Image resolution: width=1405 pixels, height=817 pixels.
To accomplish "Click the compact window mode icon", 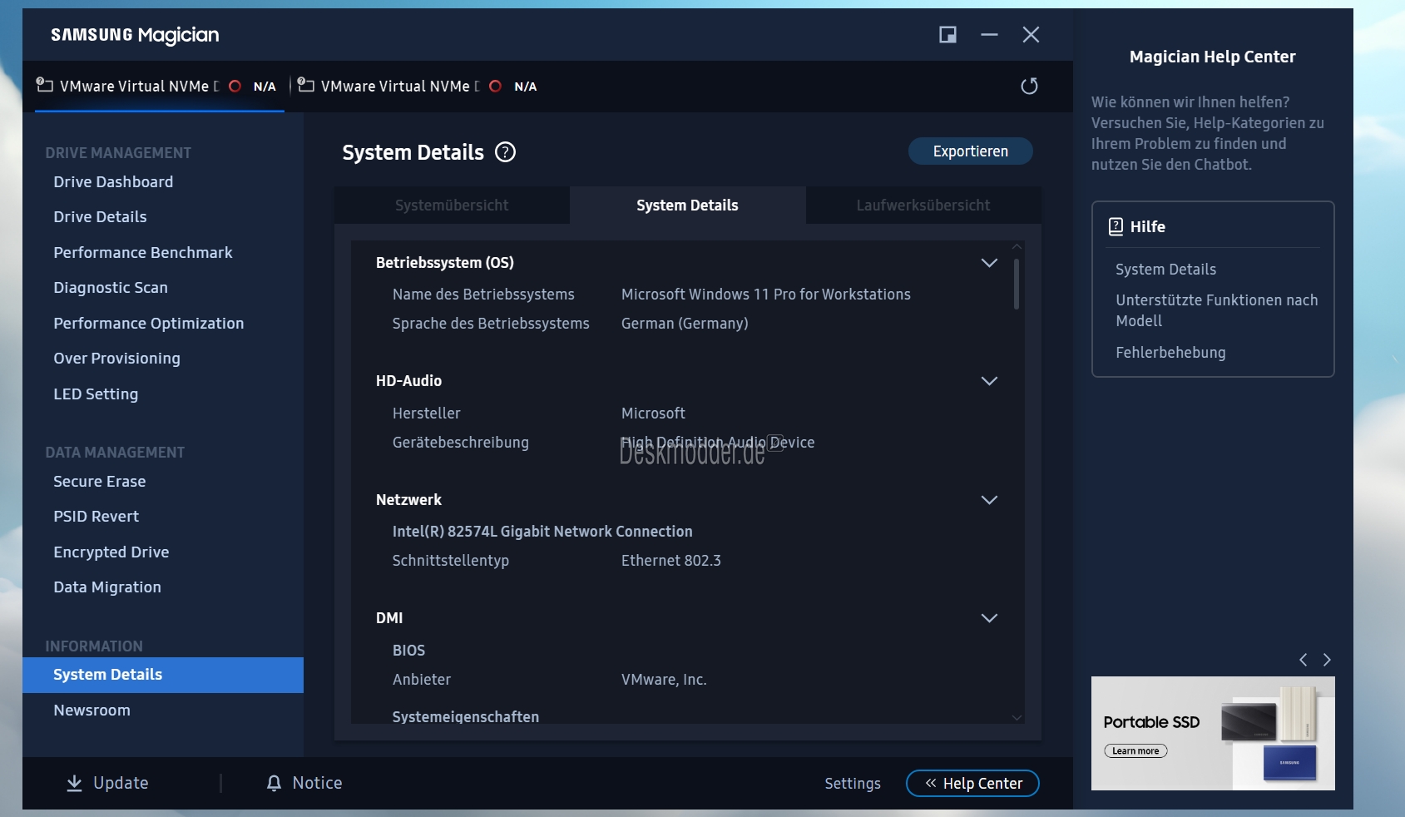I will [x=947, y=34].
